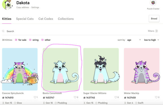Open the Puzzle Cracker achievement badge

(153, 3)
